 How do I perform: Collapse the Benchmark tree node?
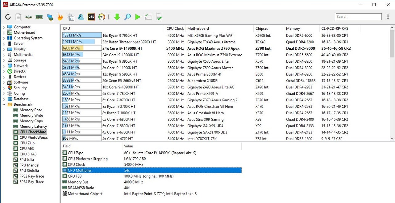point(4,105)
